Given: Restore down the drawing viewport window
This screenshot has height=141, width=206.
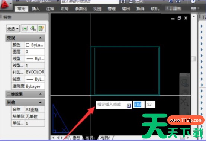Looking at the screenshot, I should [179, 18].
